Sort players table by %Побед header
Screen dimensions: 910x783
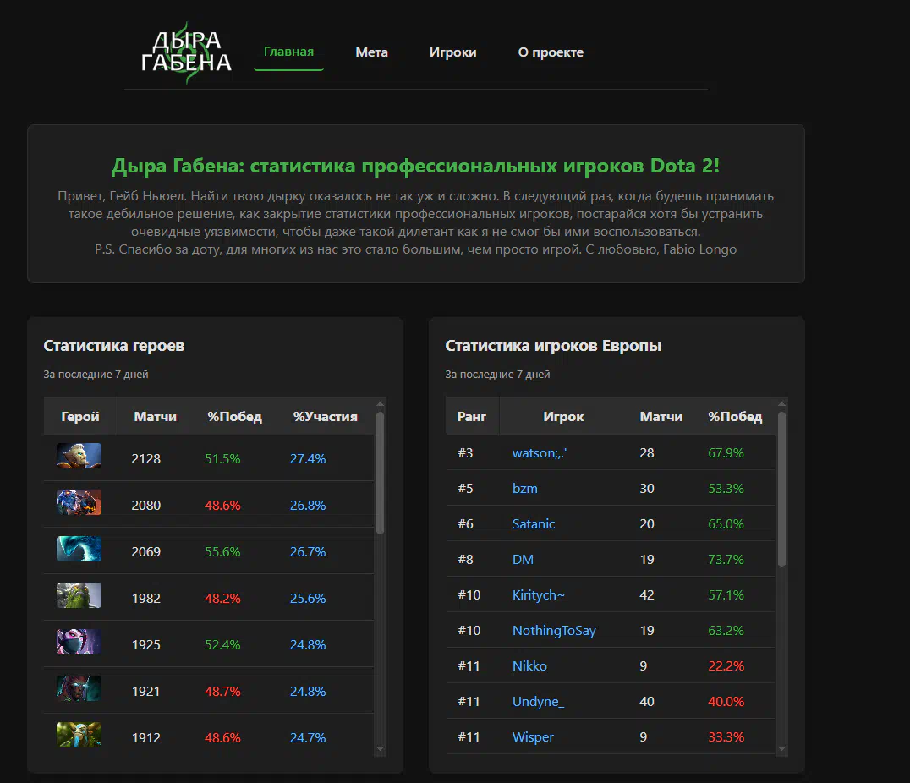coord(735,416)
